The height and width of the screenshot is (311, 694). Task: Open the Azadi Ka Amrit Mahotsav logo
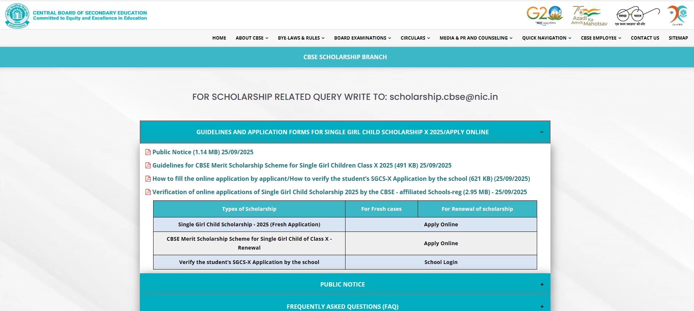click(x=589, y=16)
